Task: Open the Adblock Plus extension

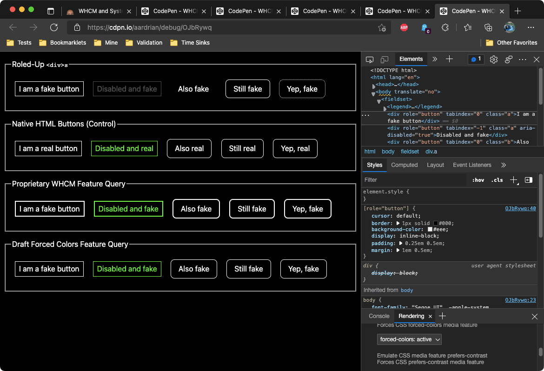Action: click(404, 27)
